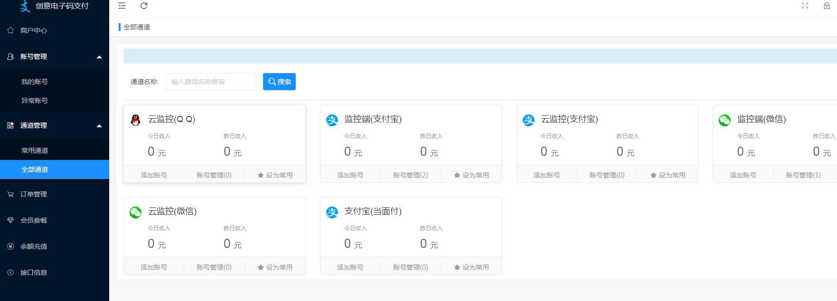The width and height of the screenshot is (837, 301).
Task: Click the user icon beside 账号管理
Action: [x=10, y=56]
